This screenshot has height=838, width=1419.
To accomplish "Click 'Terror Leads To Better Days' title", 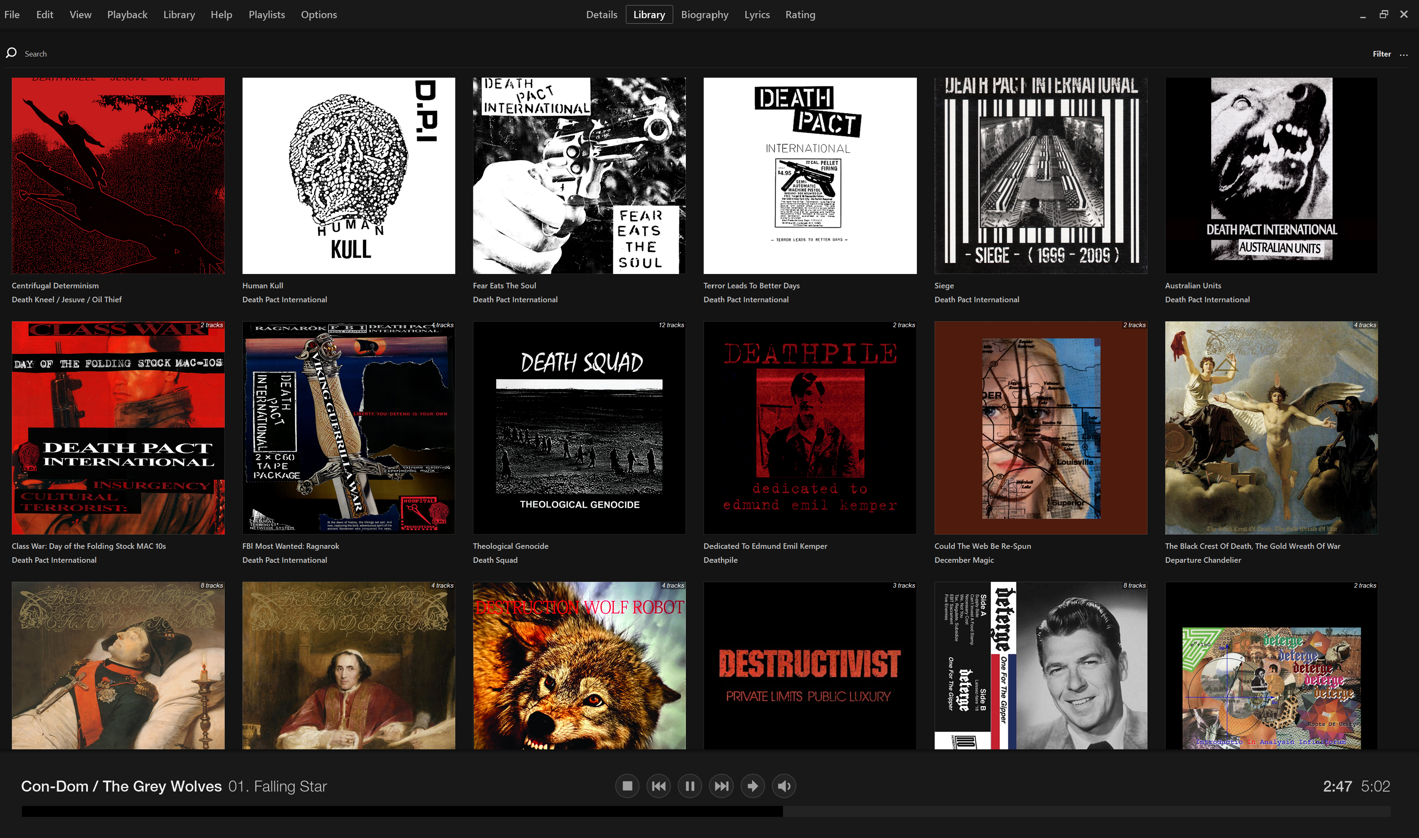I will [751, 286].
